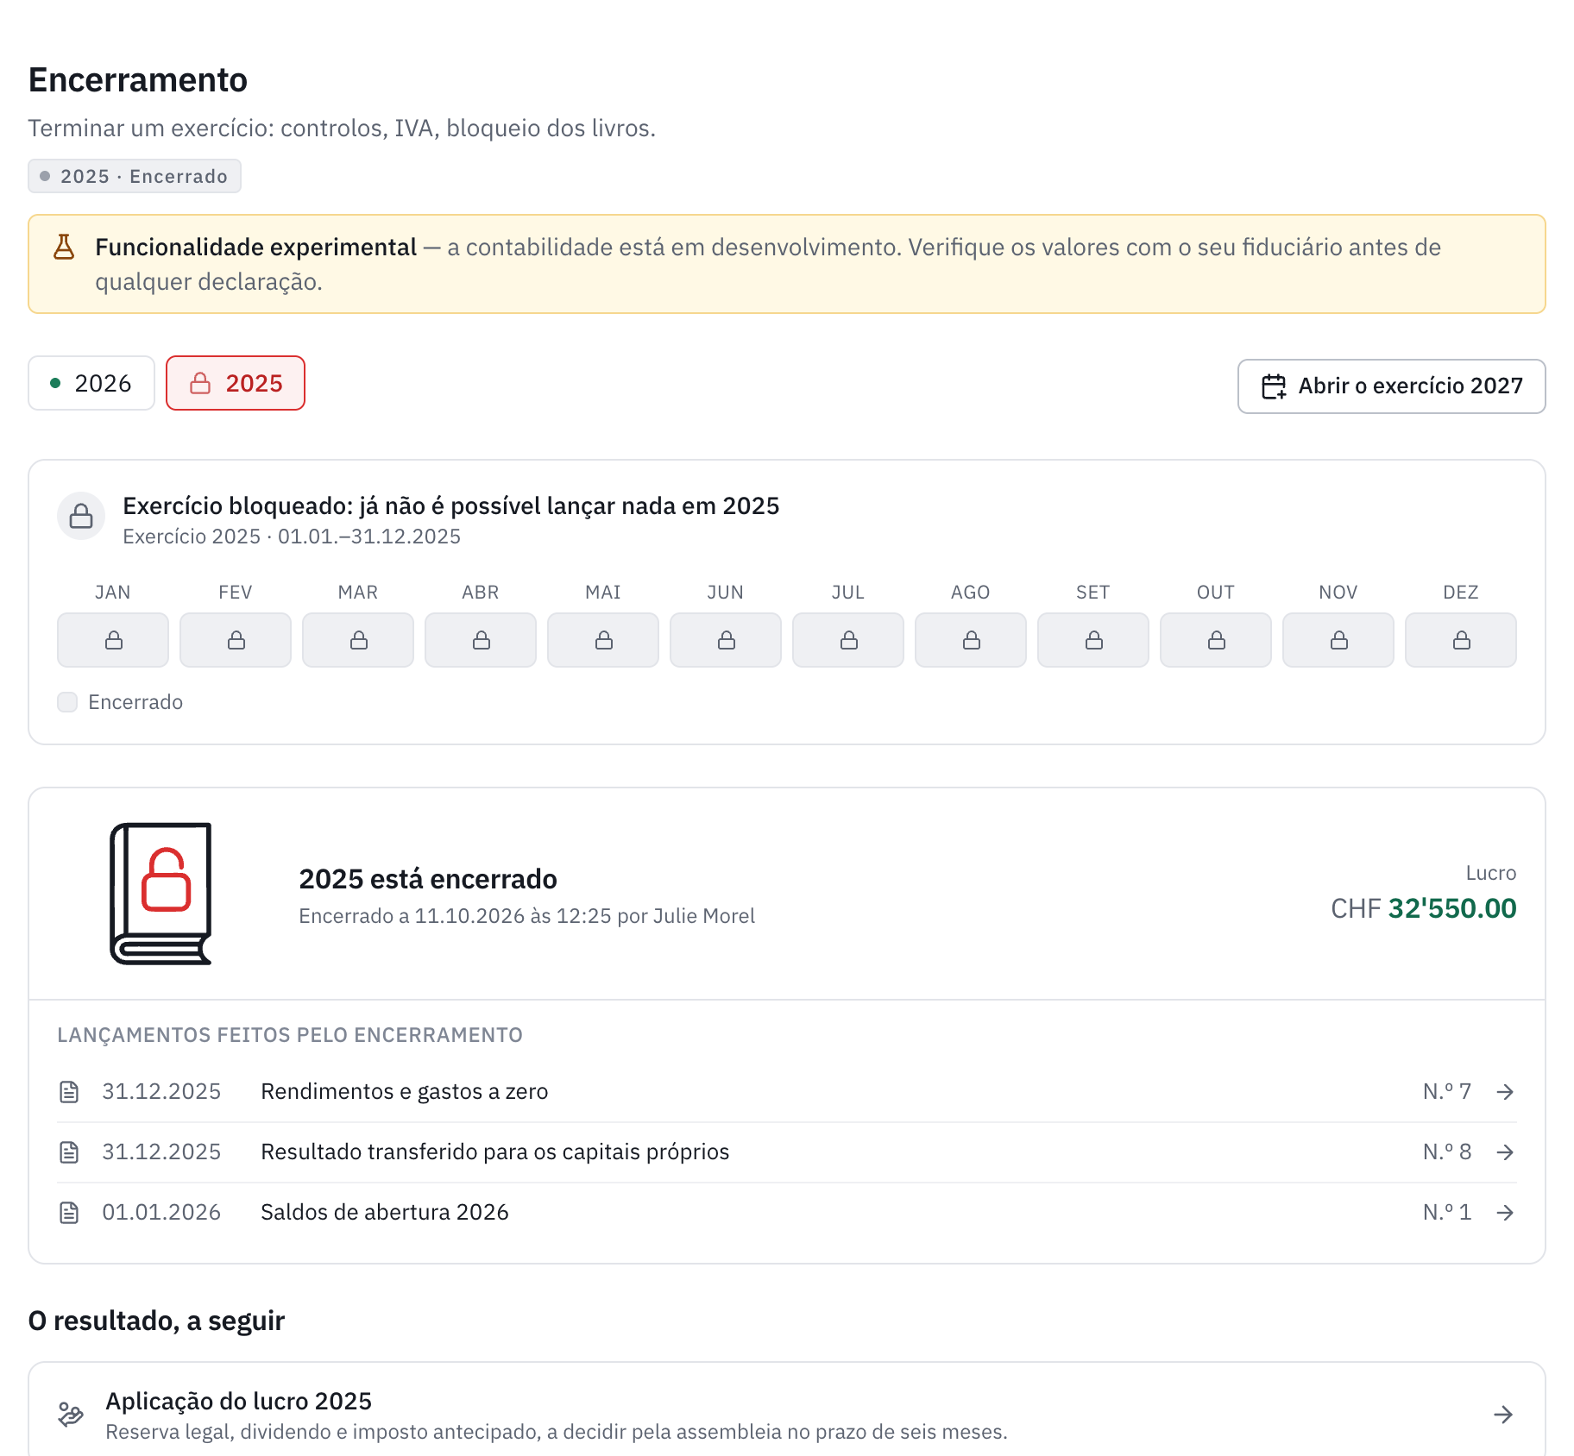Click the JUL locked month cell
This screenshot has width=1574, height=1456.
tap(848, 640)
